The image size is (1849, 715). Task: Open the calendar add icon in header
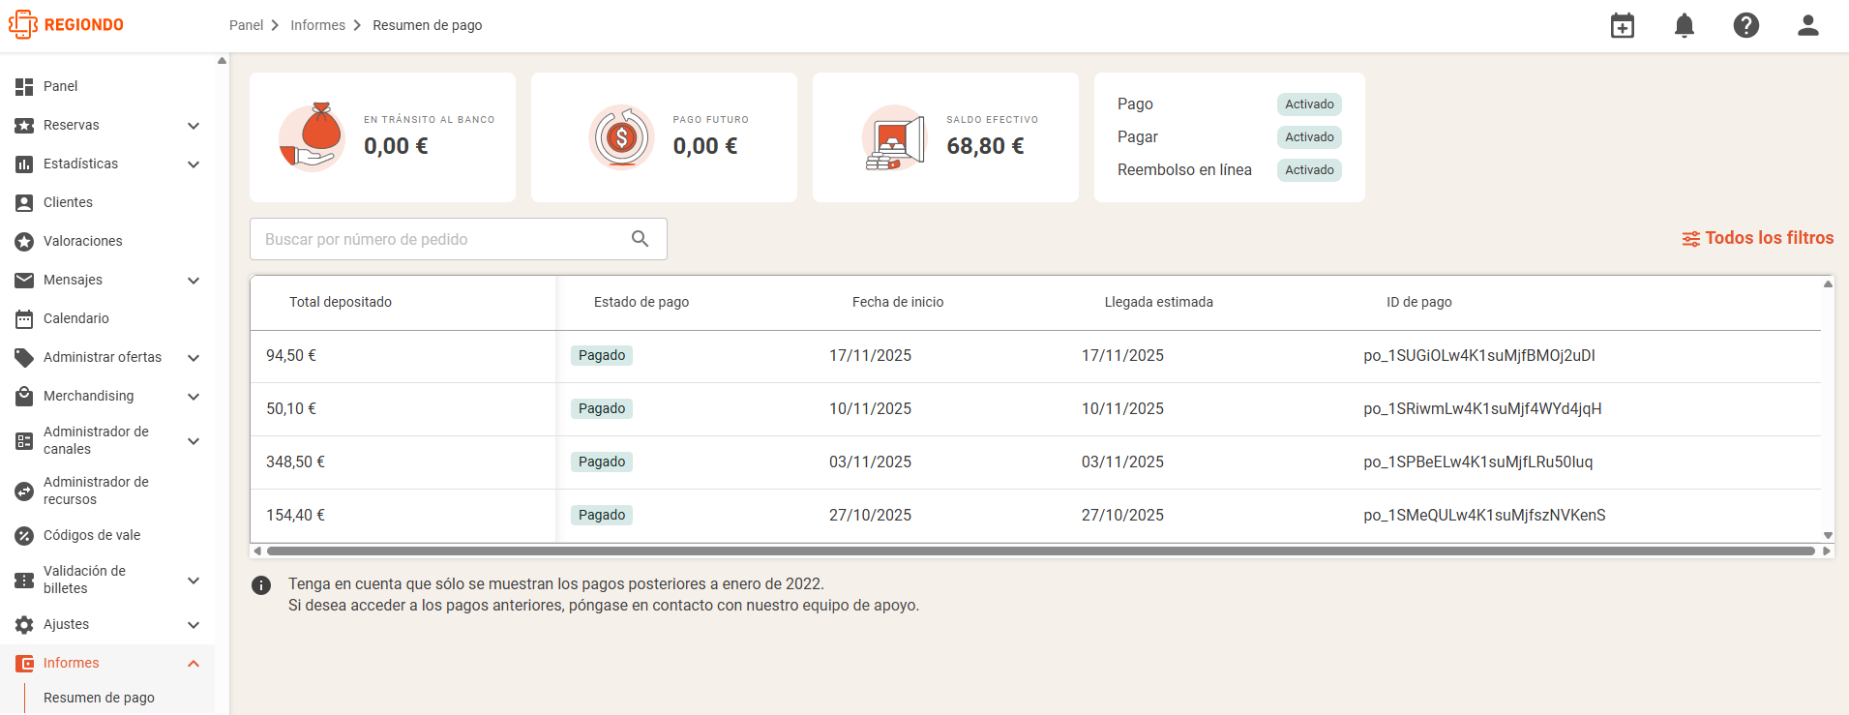(1623, 25)
